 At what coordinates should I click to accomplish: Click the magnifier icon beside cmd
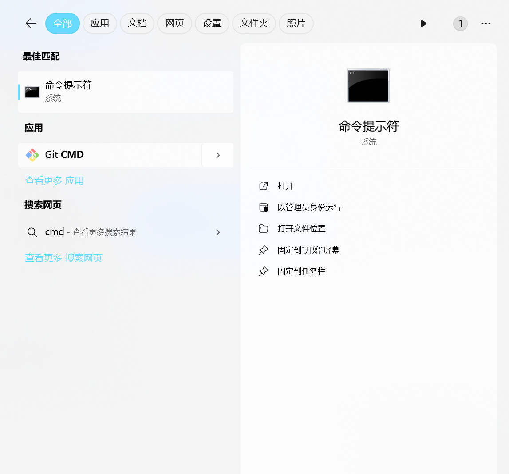32,232
